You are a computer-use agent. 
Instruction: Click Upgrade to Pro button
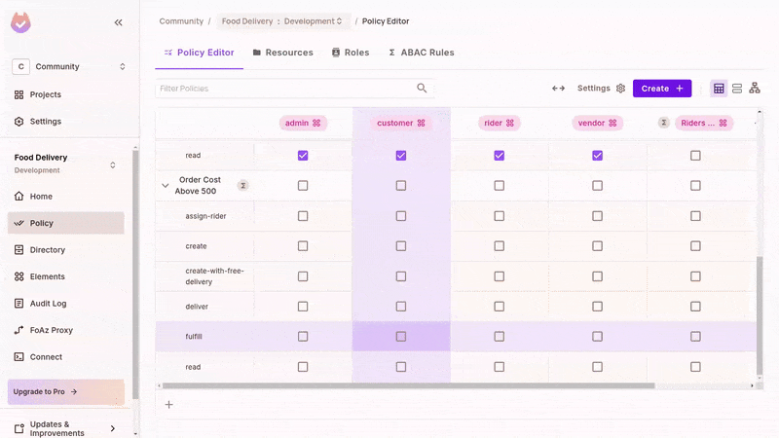coord(66,391)
